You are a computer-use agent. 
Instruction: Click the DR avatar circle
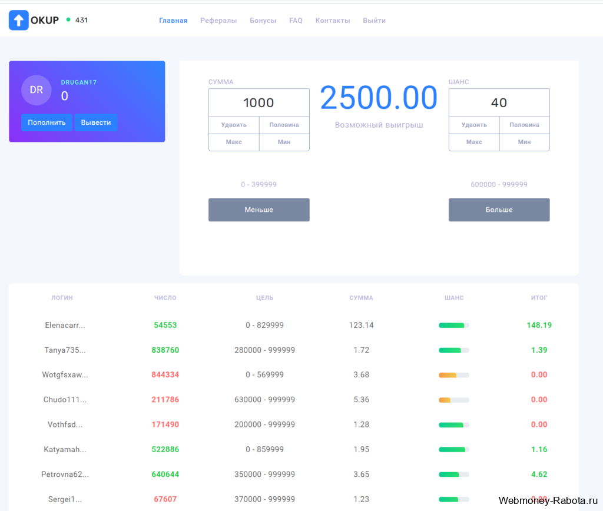point(36,90)
